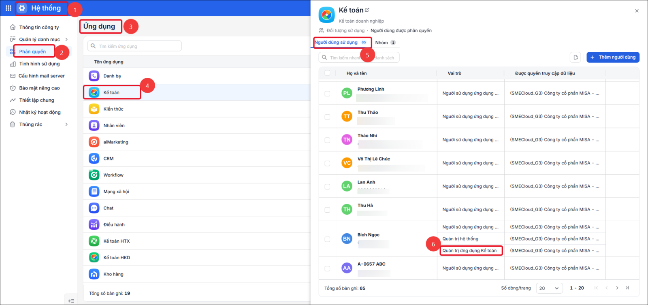Check the Thu Hà row checkbox
Viewport: 648px width, 305px height.
point(327,210)
